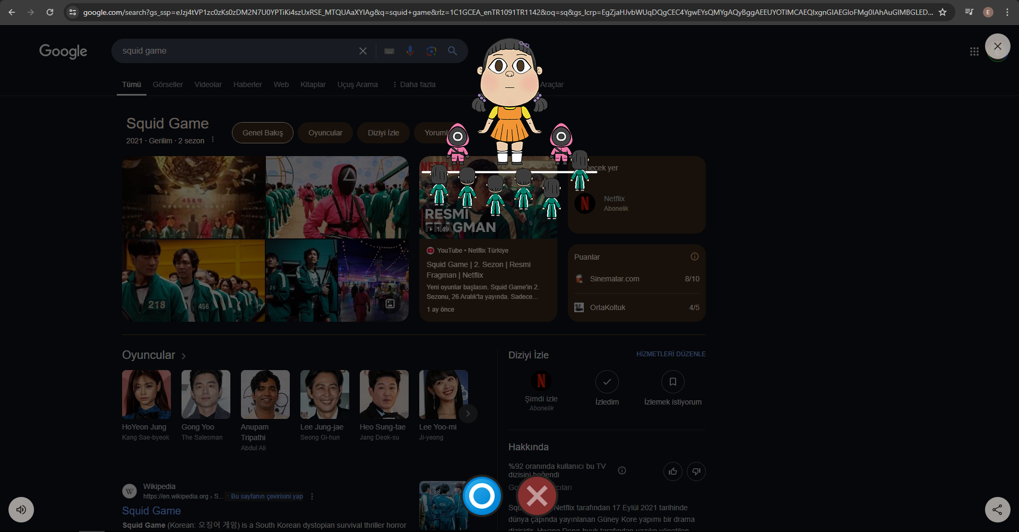Select the Diziyi İzle chip

pos(384,133)
